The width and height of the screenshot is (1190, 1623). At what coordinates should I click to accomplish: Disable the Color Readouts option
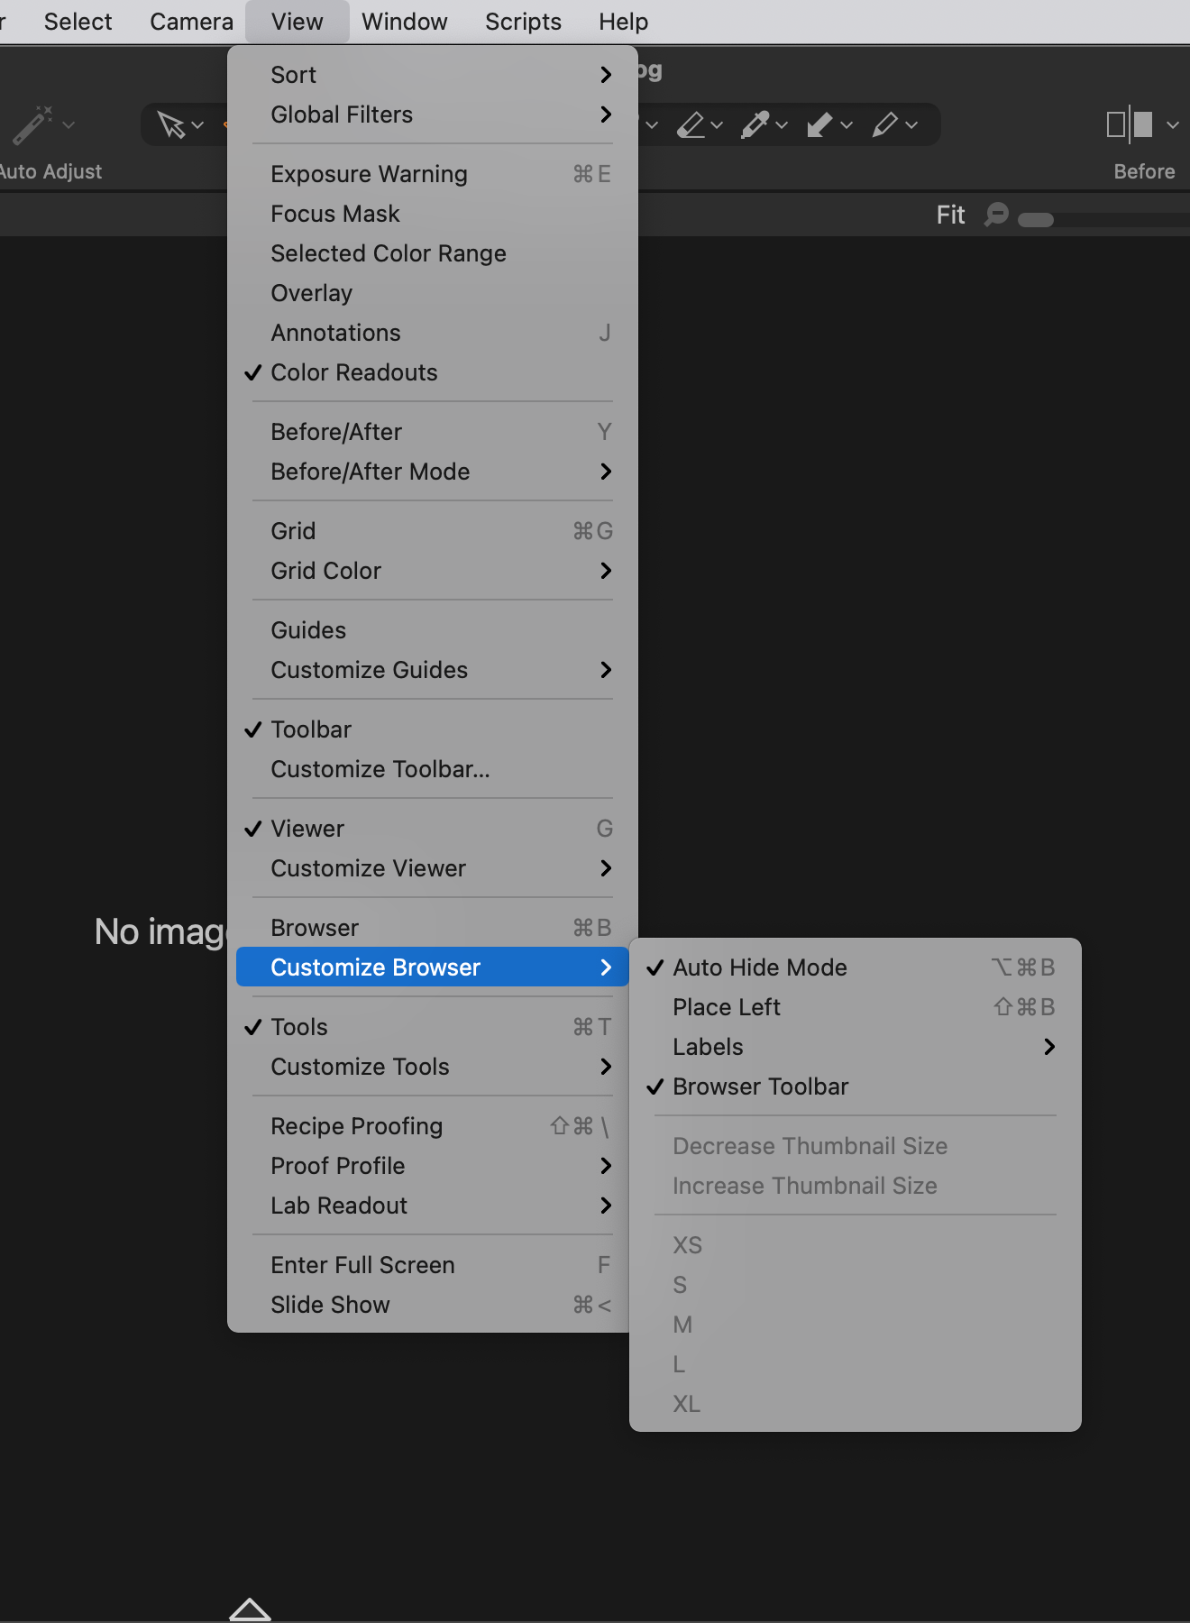pos(353,372)
